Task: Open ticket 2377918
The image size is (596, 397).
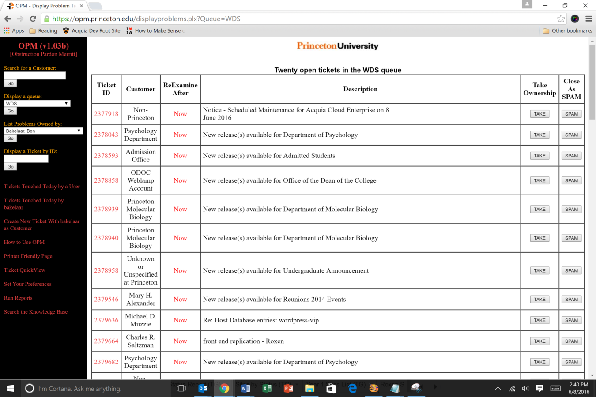Action: coord(106,114)
